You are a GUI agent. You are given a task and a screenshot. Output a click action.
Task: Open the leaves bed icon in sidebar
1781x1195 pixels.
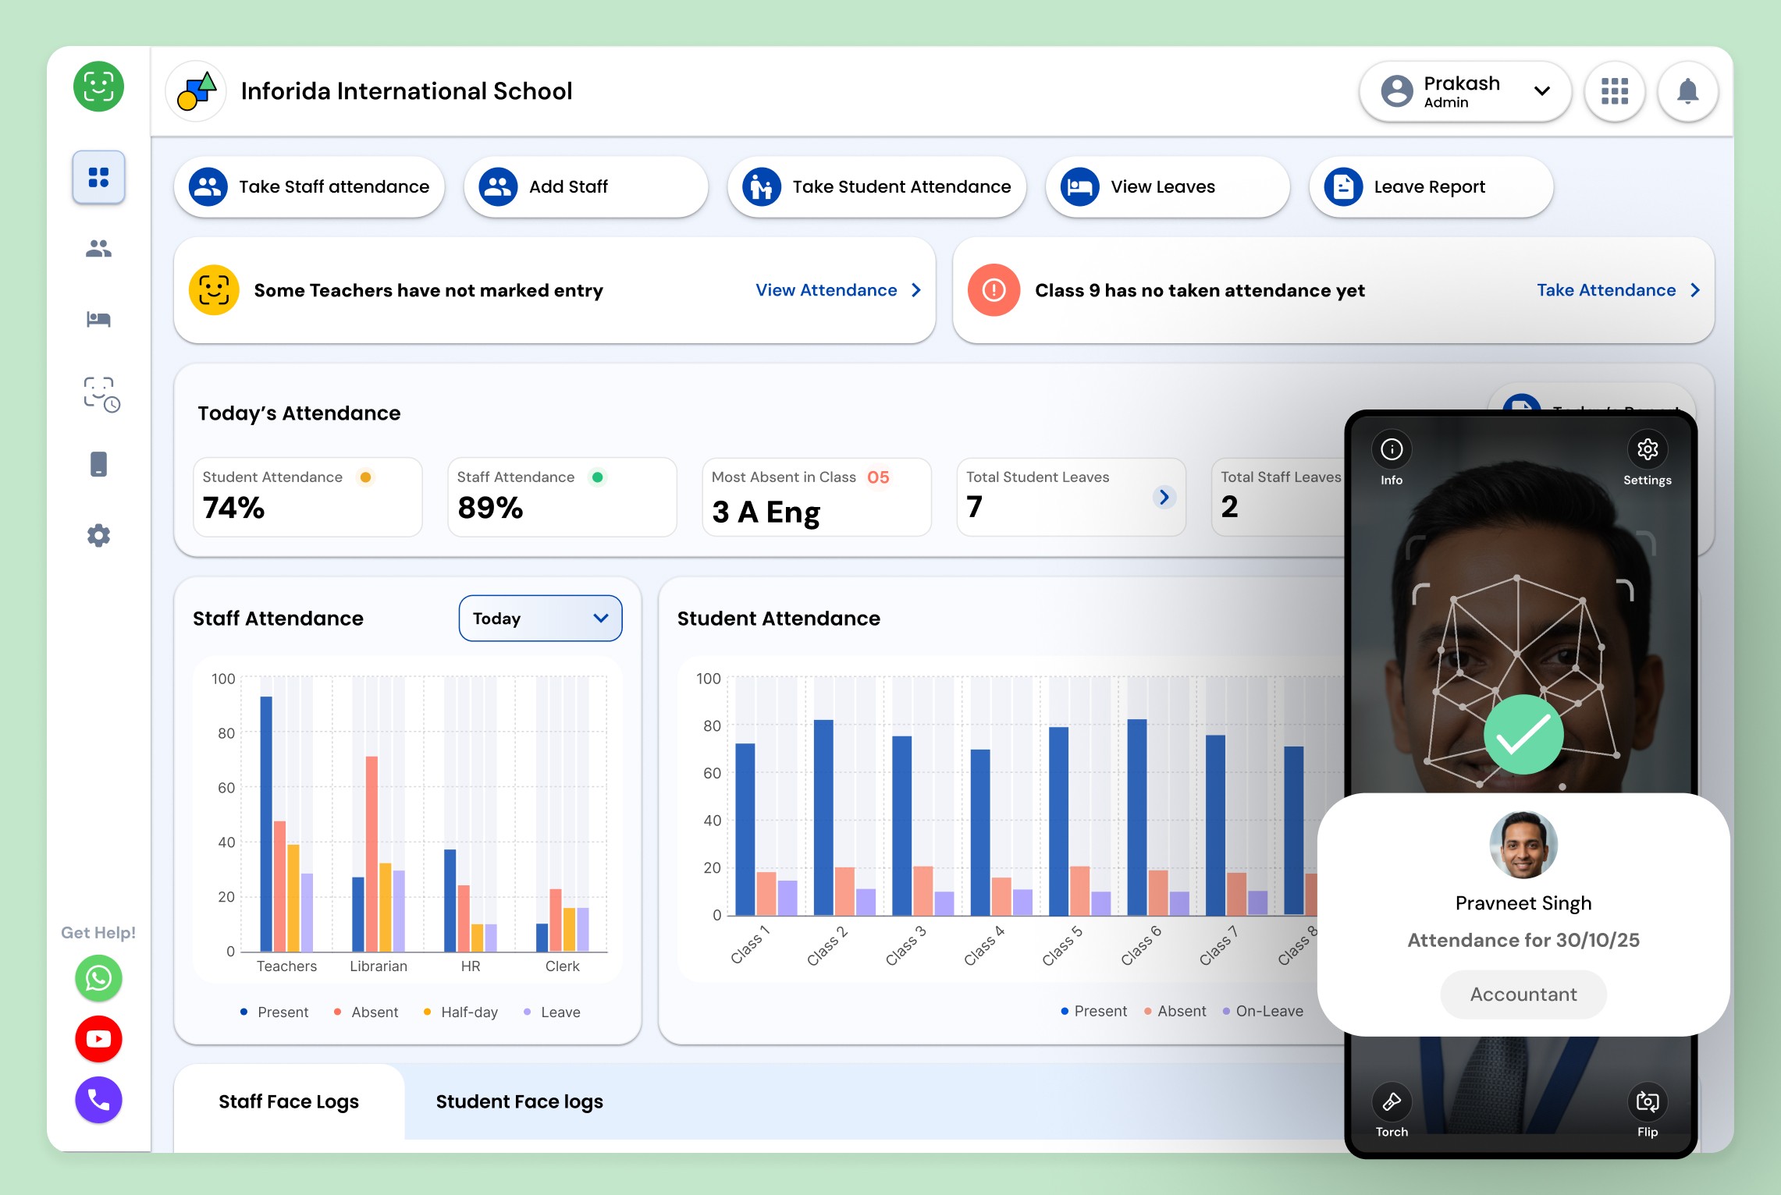98,319
